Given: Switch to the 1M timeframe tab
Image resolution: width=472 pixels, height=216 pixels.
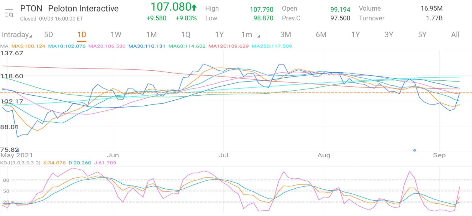Looking at the screenshot, I should [151, 35].
